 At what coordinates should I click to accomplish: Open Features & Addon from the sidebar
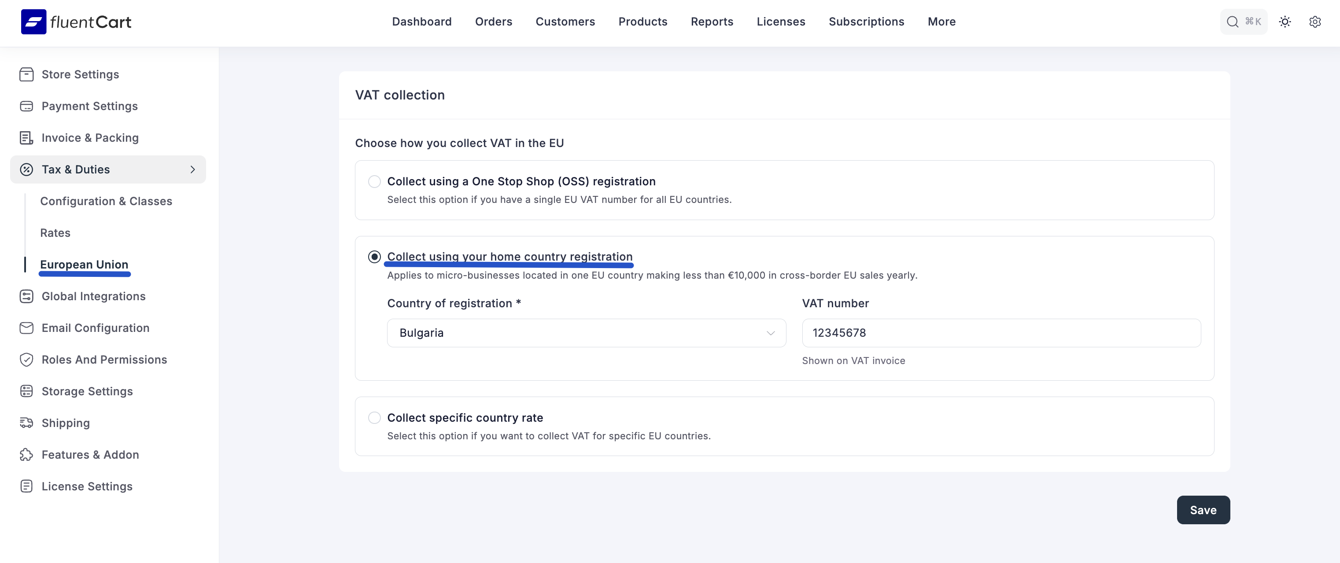90,454
